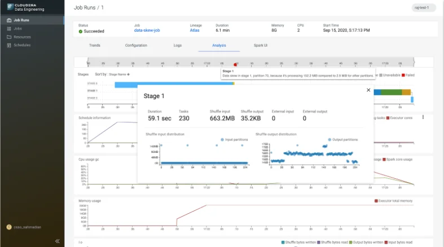Close the Stage 1 popup
This screenshot has width=444, height=247.
tap(368, 90)
